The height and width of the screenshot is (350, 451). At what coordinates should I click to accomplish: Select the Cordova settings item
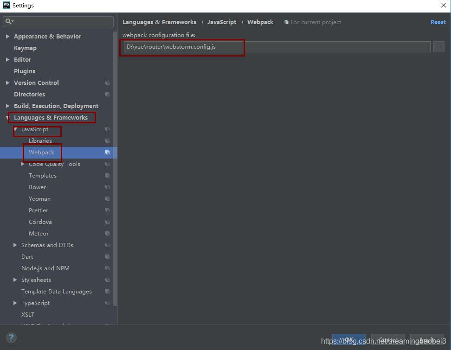coord(40,222)
